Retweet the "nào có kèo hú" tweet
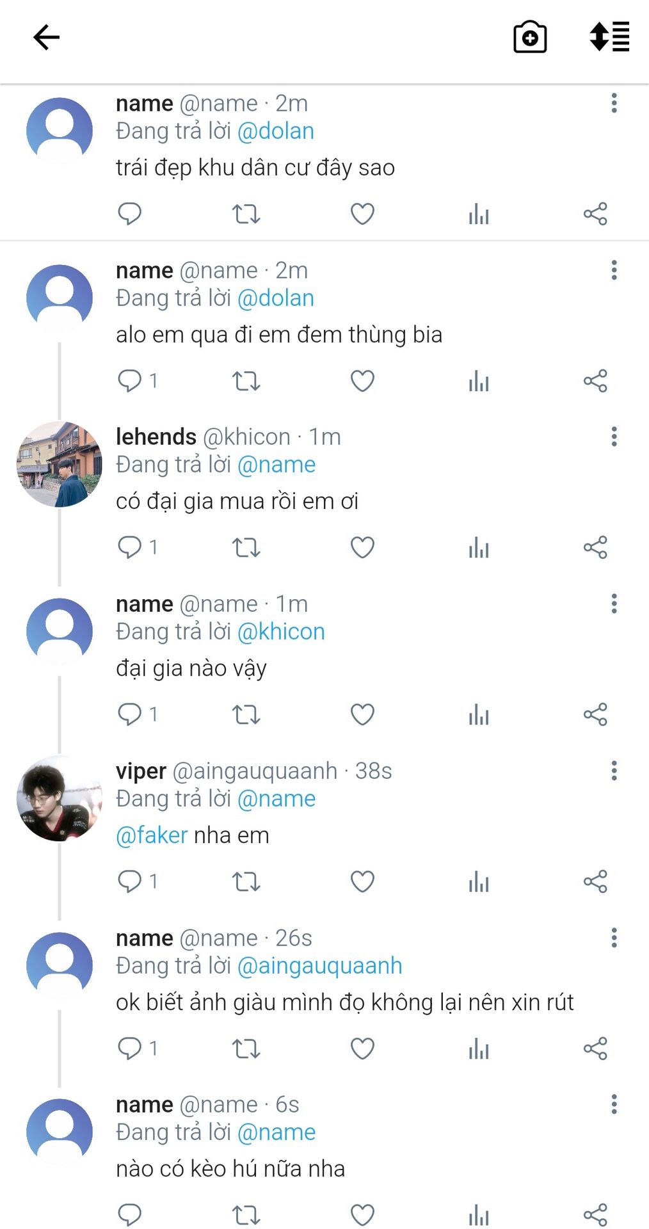Viewport: 649px width, 1229px height. [x=246, y=1214]
